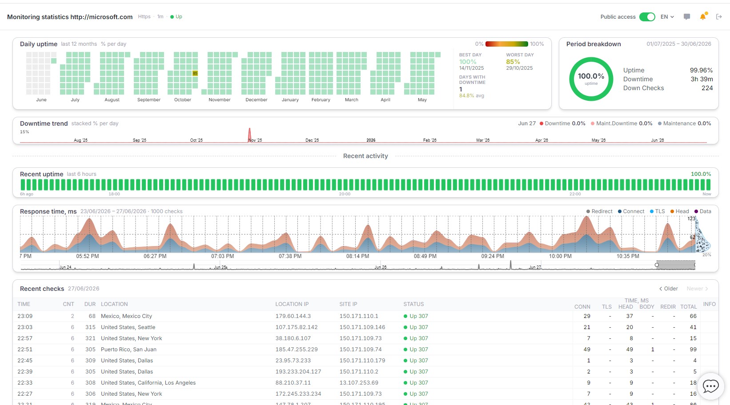This screenshot has height=405, width=730.
Task: Click the LOCATION column header
Action: [114, 304]
